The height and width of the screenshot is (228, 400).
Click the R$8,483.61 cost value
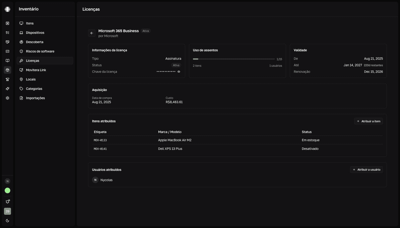click(174, 102)
